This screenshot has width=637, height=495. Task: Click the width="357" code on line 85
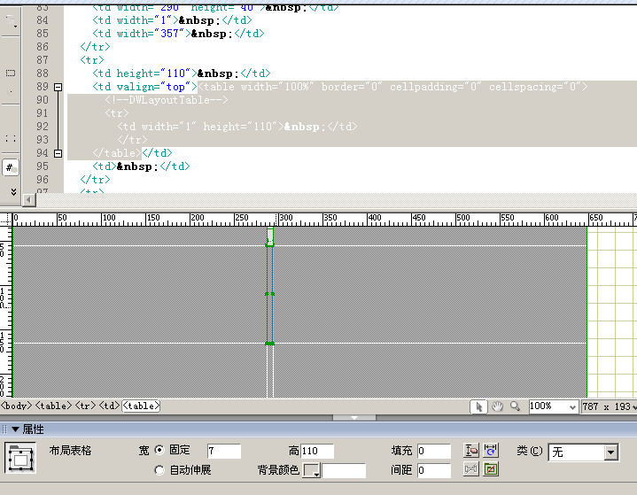point(151,34)
